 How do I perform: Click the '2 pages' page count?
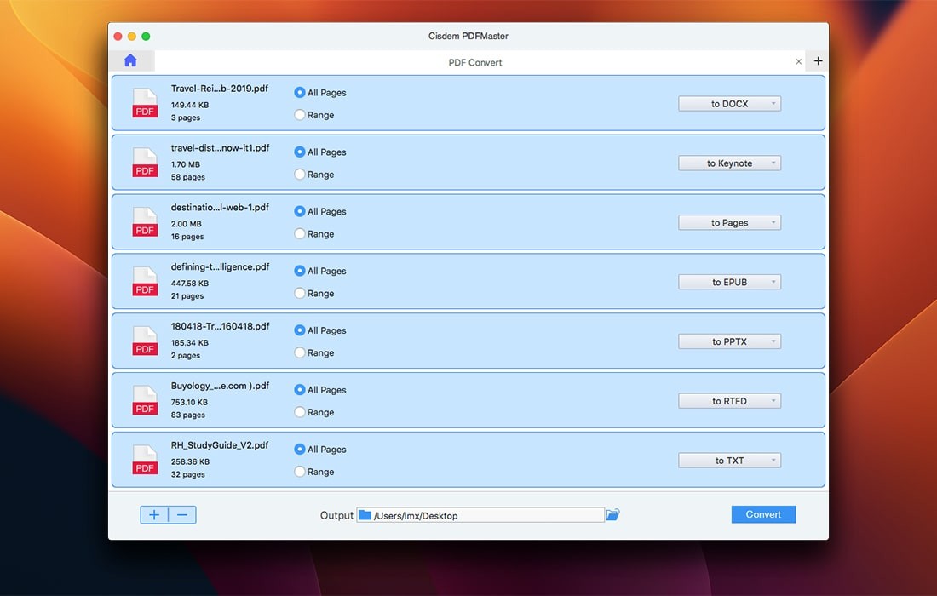point(185,355)
